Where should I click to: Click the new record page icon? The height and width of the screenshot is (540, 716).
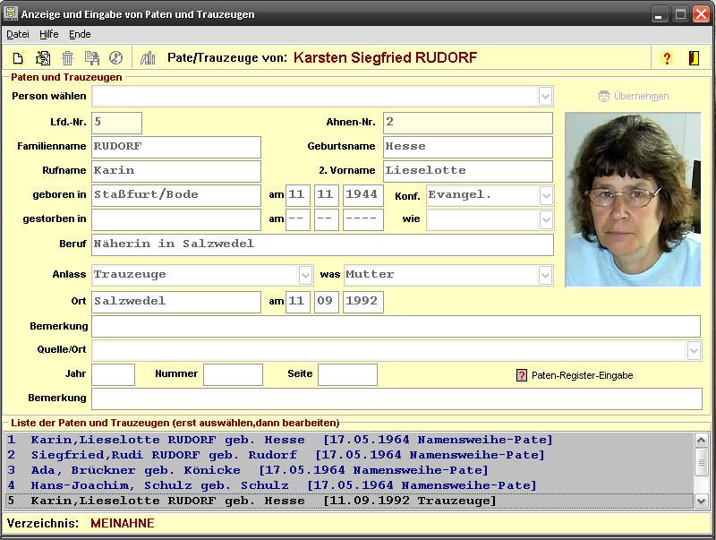(x=18, y=58)
